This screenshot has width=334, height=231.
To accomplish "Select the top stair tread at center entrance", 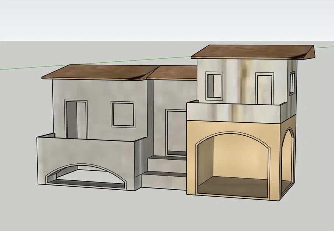I will tap(167, 158).
